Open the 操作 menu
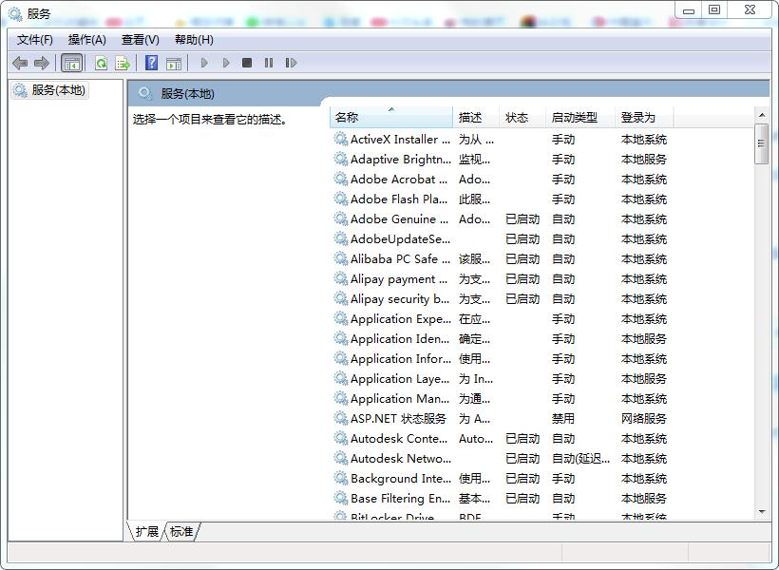This screenshot has width=779, height=570. (x=87, y=39)
